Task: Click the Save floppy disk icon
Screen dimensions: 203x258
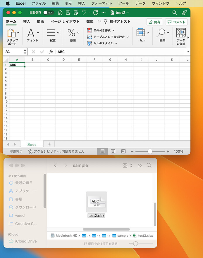Action: pyautogui.click(x=68, y=13)
